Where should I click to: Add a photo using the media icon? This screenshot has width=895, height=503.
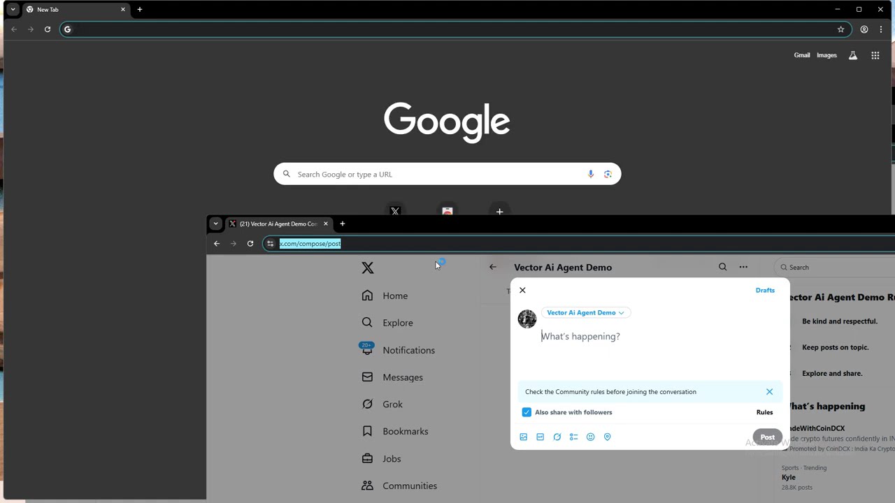pyautogui.click(x=523, y=437)
